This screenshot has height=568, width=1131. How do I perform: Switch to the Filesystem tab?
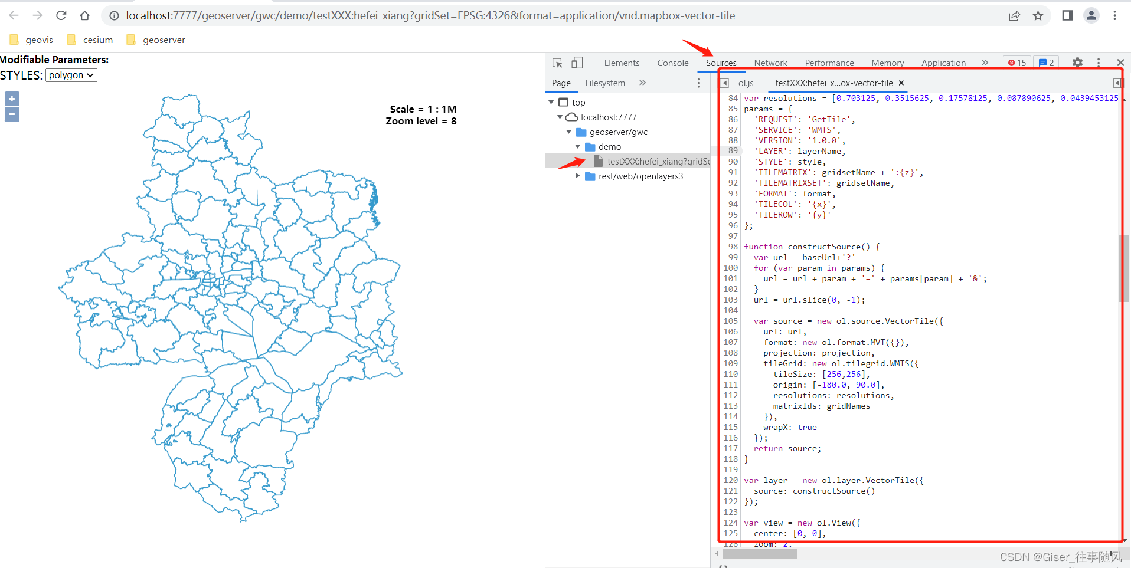pyautogui.click(x=605, y=83)
